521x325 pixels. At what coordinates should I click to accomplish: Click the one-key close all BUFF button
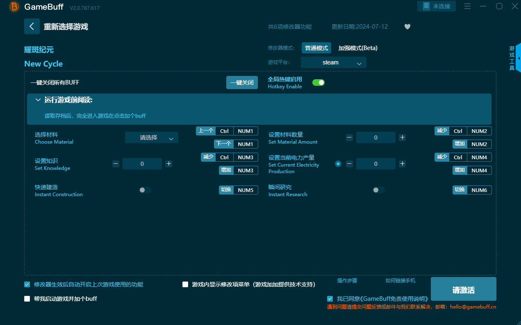coord(242,82)
